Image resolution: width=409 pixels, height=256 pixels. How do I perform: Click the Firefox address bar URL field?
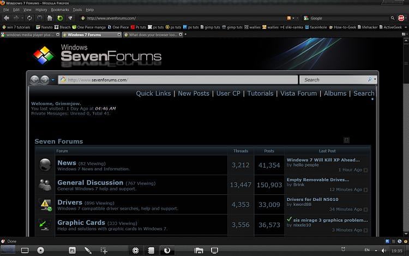(x=183, y=18)
